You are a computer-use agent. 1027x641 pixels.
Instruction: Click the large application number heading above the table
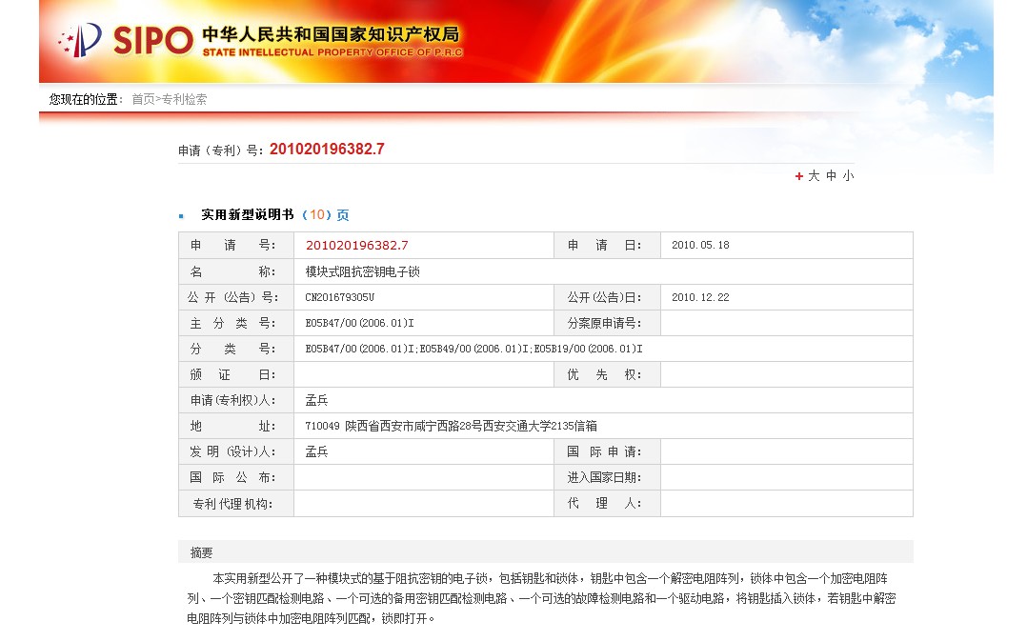click(327, 149)
